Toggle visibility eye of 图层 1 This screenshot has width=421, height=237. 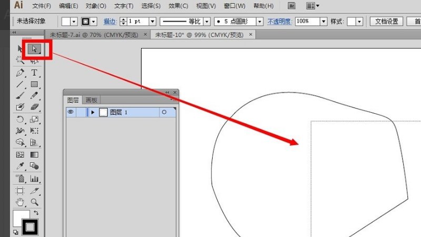[x=71, y=112]
